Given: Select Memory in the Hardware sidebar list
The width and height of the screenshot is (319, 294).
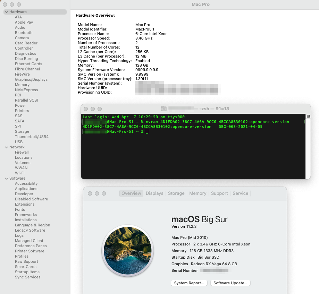Looking at the screenshot, I should 22,85.
